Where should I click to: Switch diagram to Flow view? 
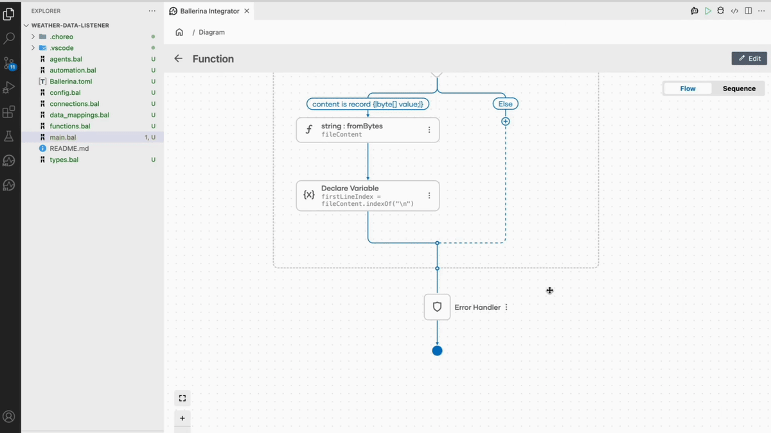click(687, 89)
